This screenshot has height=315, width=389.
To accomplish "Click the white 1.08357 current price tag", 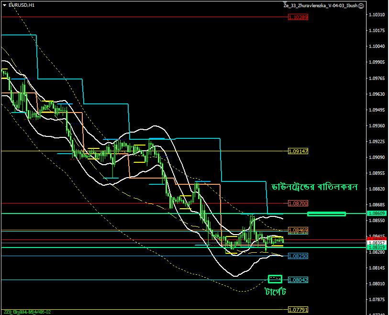I will point(376,243).
